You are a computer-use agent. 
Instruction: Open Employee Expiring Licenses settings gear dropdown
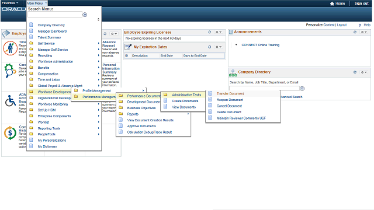(219, 32)
